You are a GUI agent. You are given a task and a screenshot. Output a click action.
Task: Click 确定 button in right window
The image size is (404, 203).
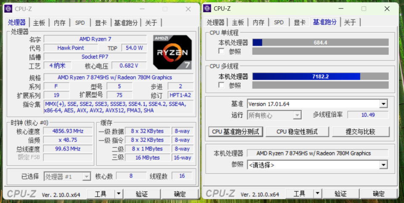click(379, 194)
